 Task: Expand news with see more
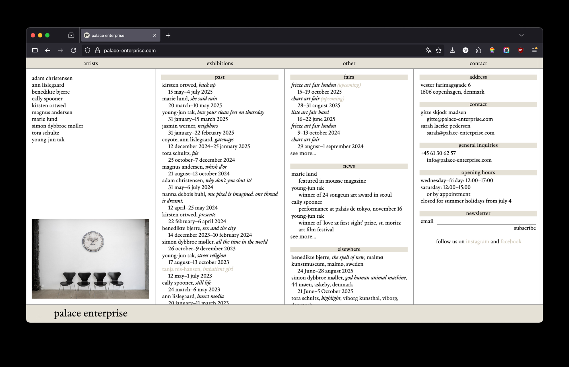pyautogui.click(x=303, y=237)
